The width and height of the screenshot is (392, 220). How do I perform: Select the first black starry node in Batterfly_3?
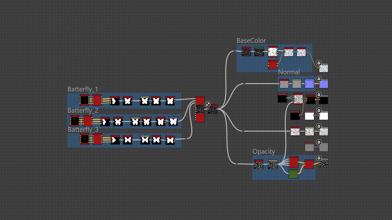click(85, 139)
